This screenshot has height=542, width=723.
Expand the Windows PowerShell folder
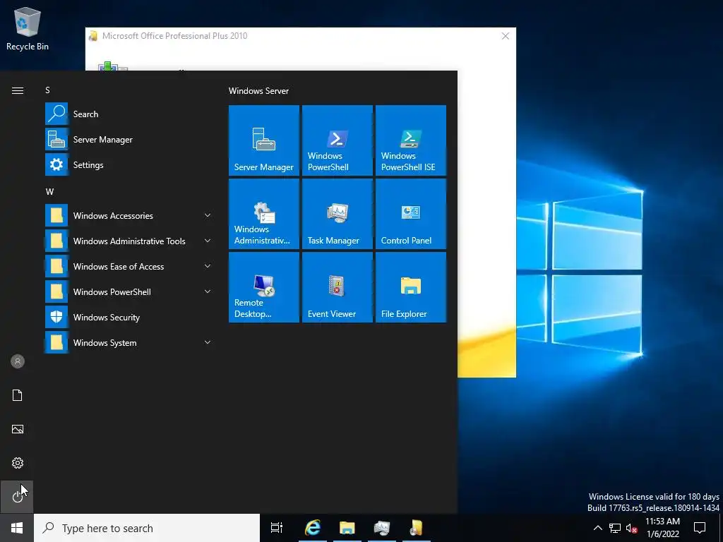point(129,291)
